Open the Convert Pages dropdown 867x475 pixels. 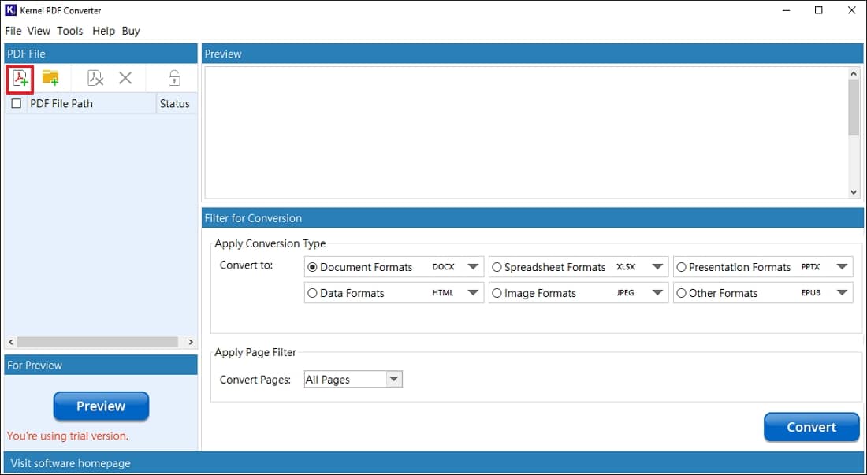[394, 380]
